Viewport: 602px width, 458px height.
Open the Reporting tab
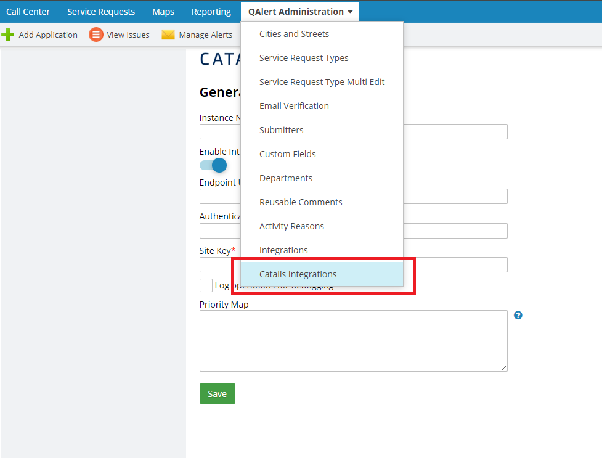(x=211, y=12)
